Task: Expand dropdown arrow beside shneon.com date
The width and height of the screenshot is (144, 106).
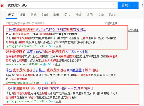Action: pyautogui.click(x=41, y=65)
